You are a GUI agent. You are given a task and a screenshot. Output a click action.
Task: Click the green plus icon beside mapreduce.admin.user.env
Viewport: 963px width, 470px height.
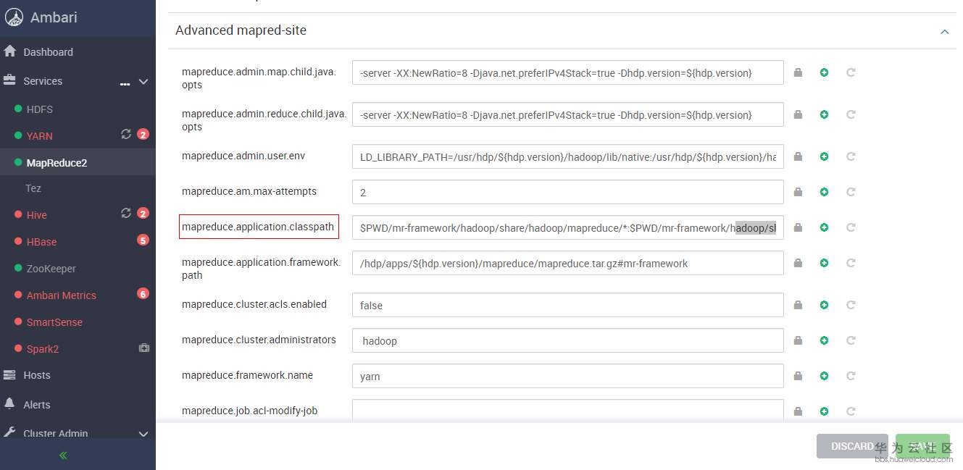pos(824,156)
